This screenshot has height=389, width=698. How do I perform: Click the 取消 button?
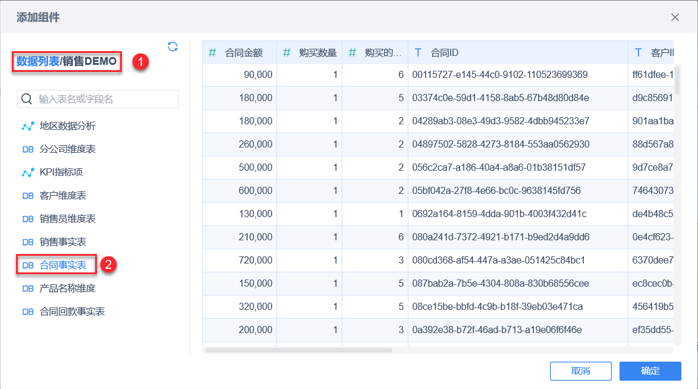580,371
